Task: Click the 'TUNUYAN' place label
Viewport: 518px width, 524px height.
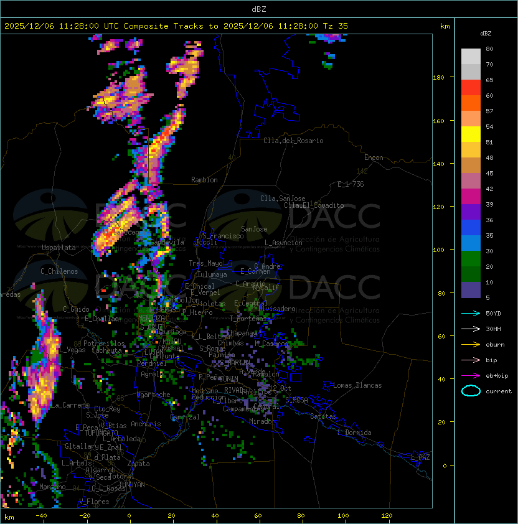Action: [132, 485]
